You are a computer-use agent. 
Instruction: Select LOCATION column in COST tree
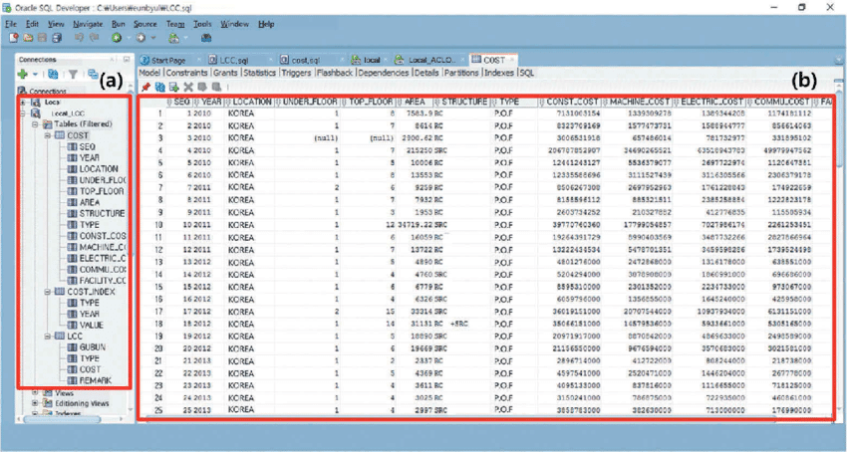(x=99, y=169)
